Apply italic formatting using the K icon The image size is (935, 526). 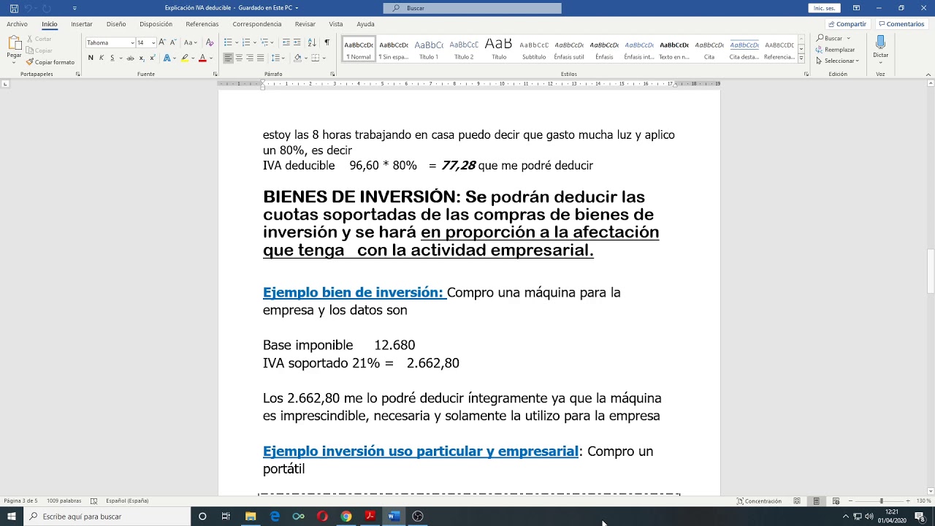point(101,58)
